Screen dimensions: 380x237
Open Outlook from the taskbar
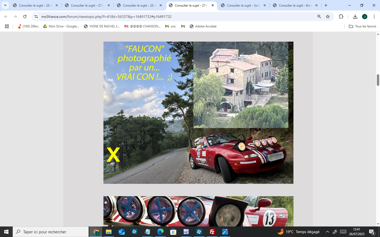click(x=121, y=232)
